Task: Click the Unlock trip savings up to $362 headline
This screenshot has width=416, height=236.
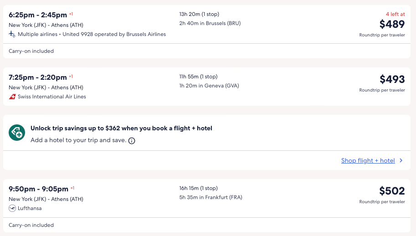Action: coord(121,128)
